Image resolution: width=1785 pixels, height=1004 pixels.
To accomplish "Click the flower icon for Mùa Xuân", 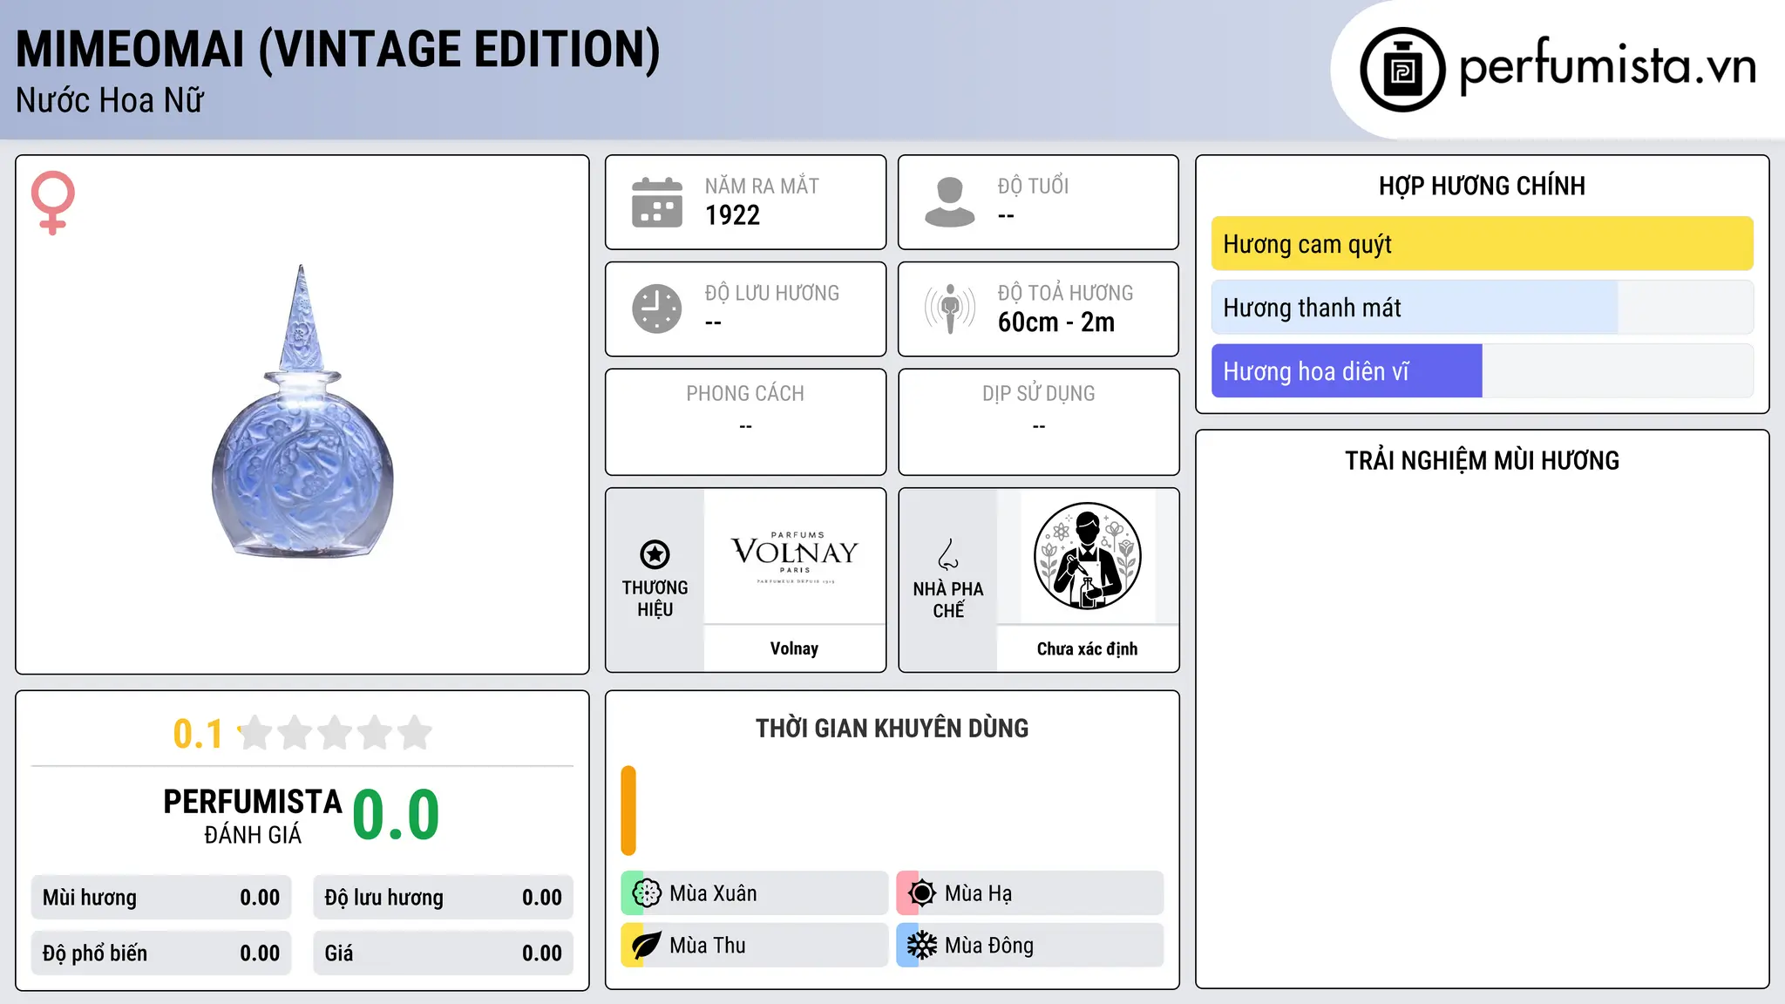I will [647, 893].
